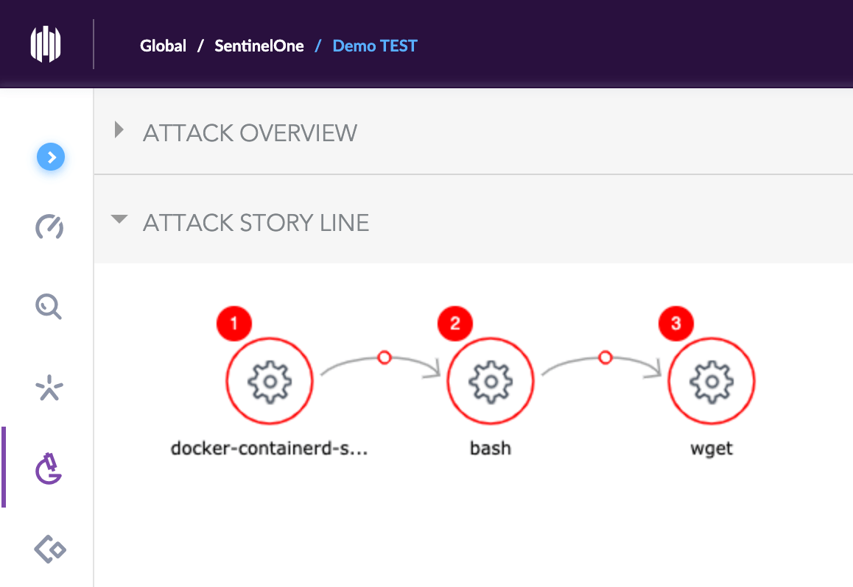The width and height of the screenshot is (853, 587).
Task: Open the diamond-shaped bottom sidebar icon
Action: click(x=50, y=549)
